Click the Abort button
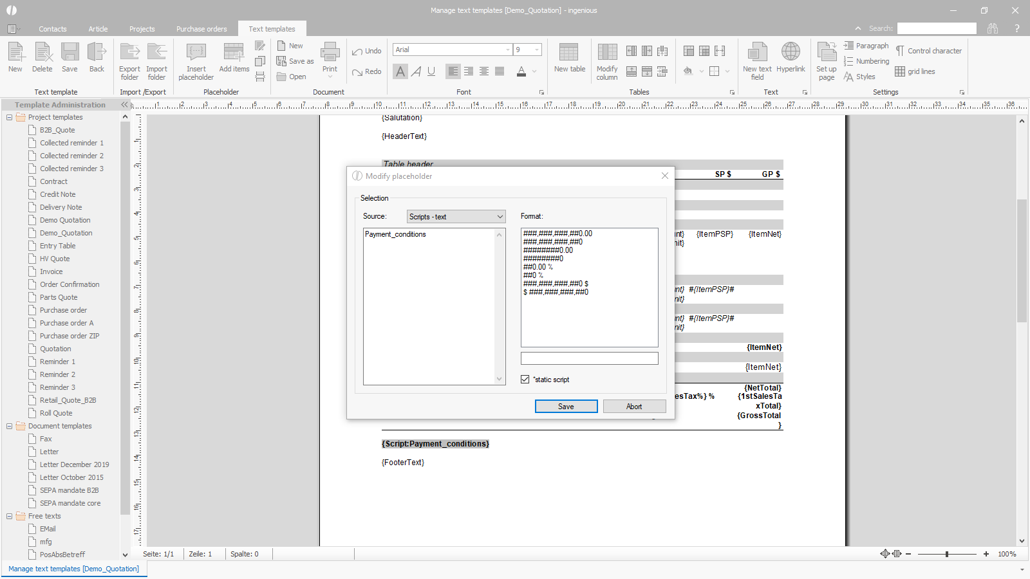 point(634,407)
